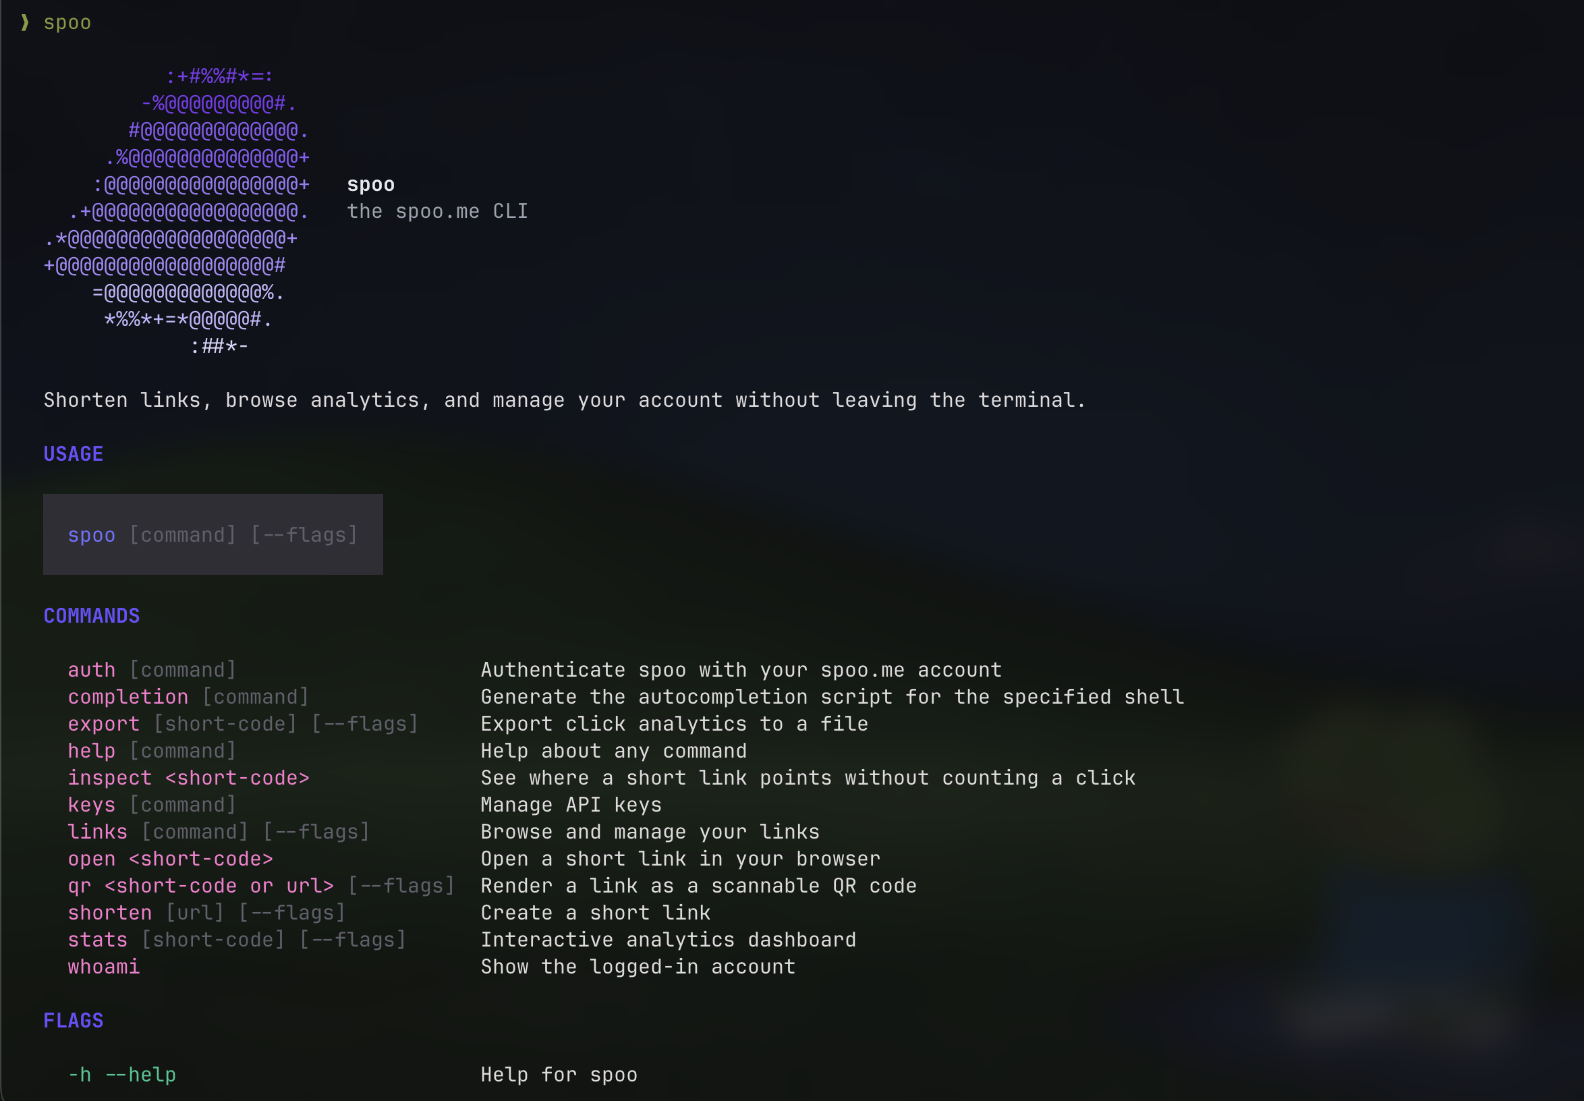Image resolution: width=1584 pixels, height=1101 pixels.
Task: Click the 'completion [command]' entry
Action: click(x=188, y=697)
